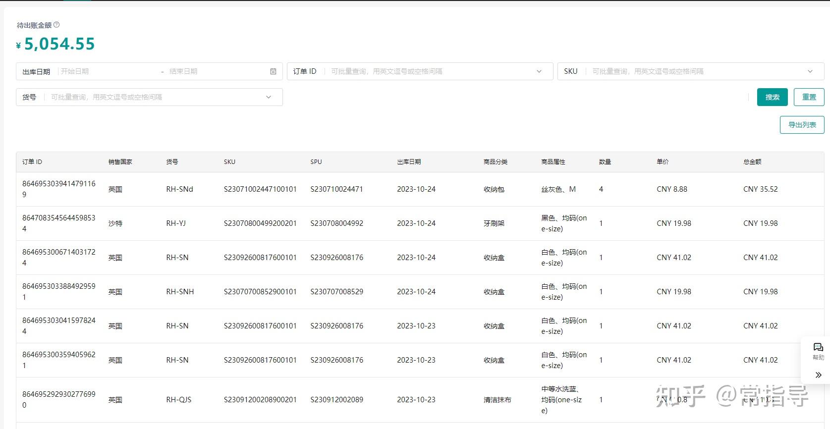The width and height of the screenshot is (830, 429).
Task: Select order ID 8646952929302776990
Action: point(59,399)
